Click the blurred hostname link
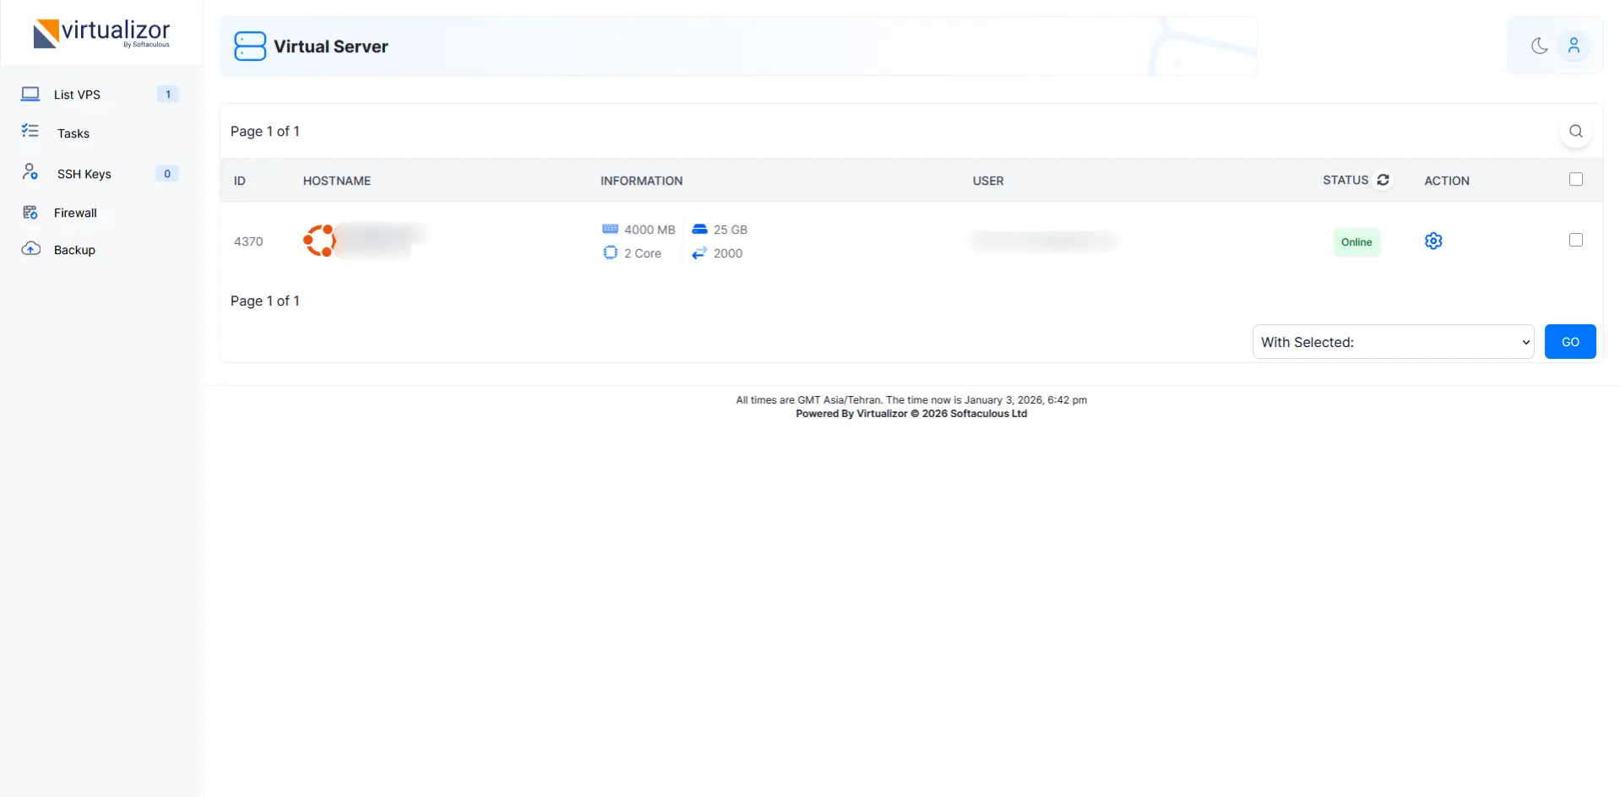This screenshot has height=797, width=1620. [x=381, y=241]
